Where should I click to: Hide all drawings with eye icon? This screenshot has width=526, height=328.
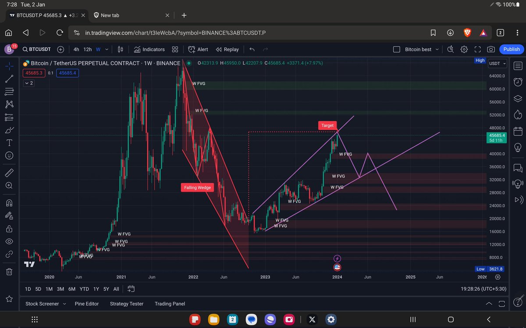[9, 241]
